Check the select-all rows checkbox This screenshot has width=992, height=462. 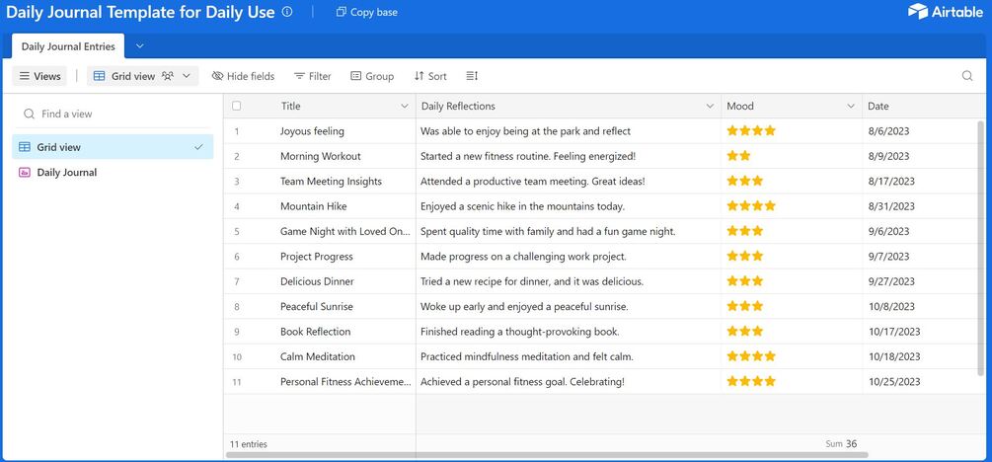(237, 106)
